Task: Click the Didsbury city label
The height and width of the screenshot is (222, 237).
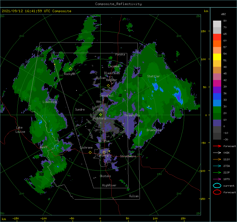Action: click(x=100, y=118)
